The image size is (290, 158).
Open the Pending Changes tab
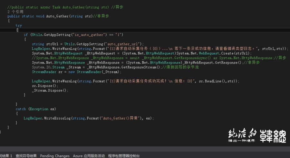point(55,156)
